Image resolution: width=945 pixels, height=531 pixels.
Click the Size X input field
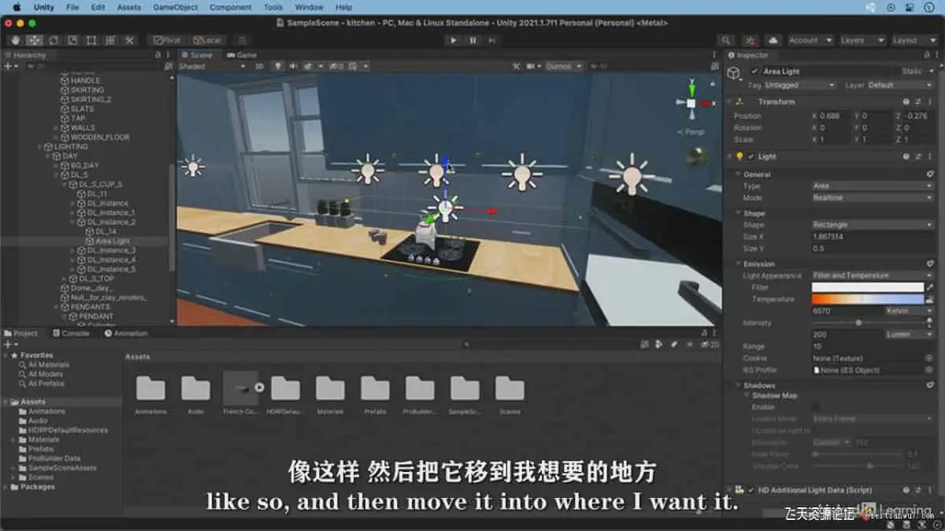tap(873, 236)
